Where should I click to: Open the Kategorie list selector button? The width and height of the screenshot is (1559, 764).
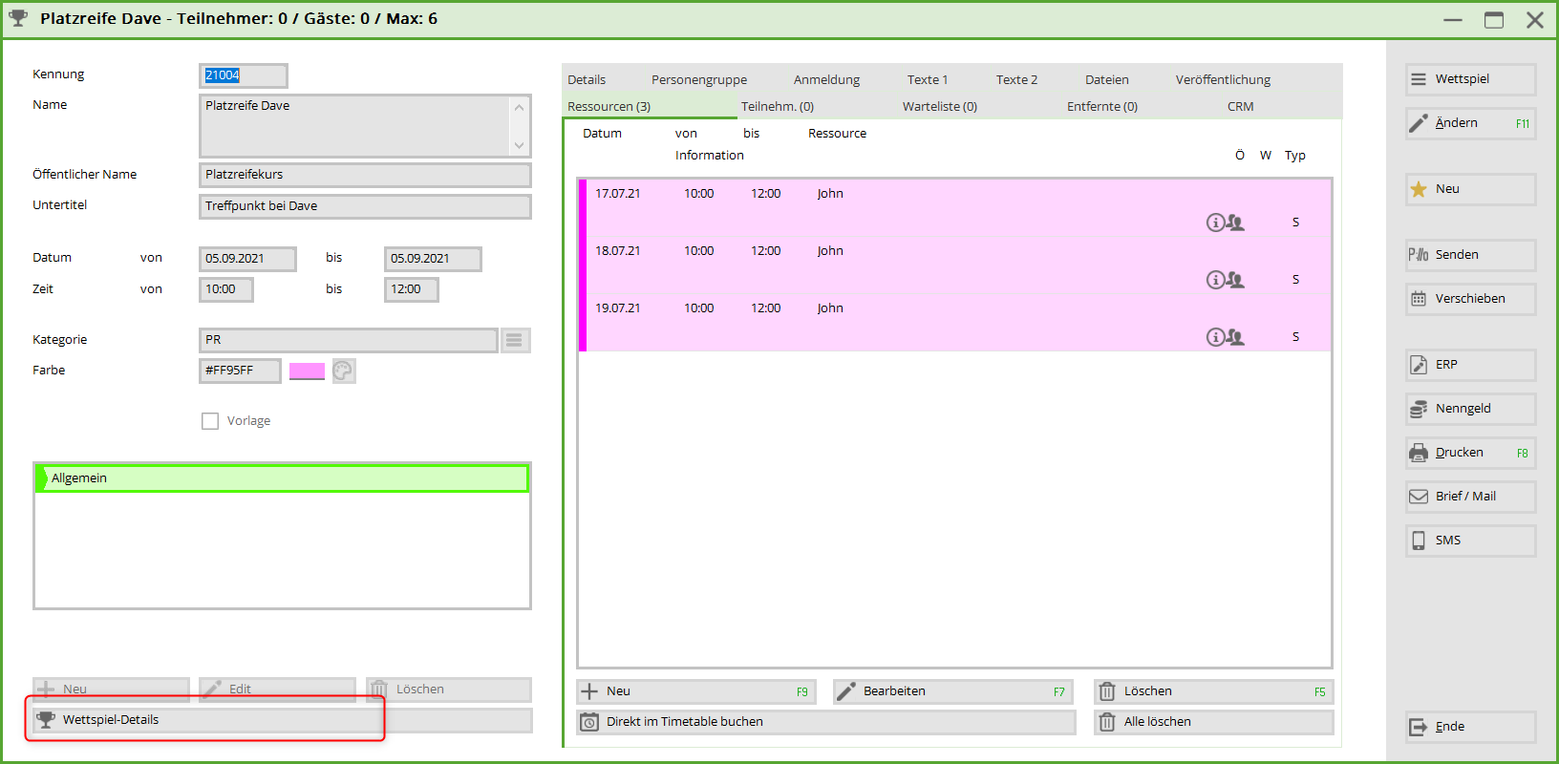[514, 340]
